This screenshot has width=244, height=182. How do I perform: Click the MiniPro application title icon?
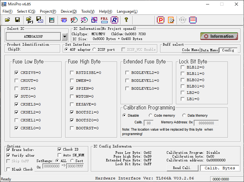pos(4,4)
